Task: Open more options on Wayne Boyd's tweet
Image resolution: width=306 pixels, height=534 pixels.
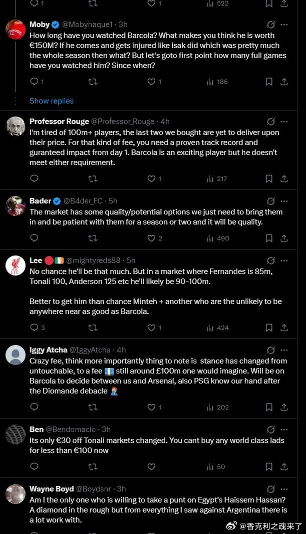Action: click(284, 489)
